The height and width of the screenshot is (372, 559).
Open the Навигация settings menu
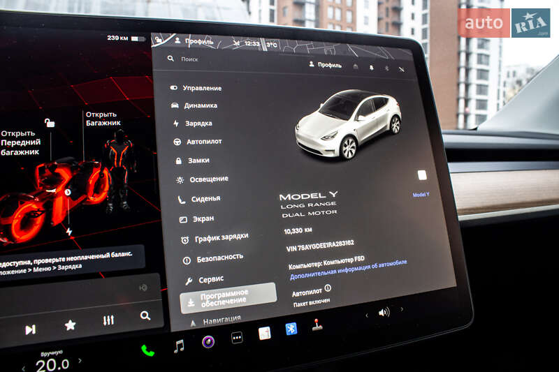(x=216, y=321)
